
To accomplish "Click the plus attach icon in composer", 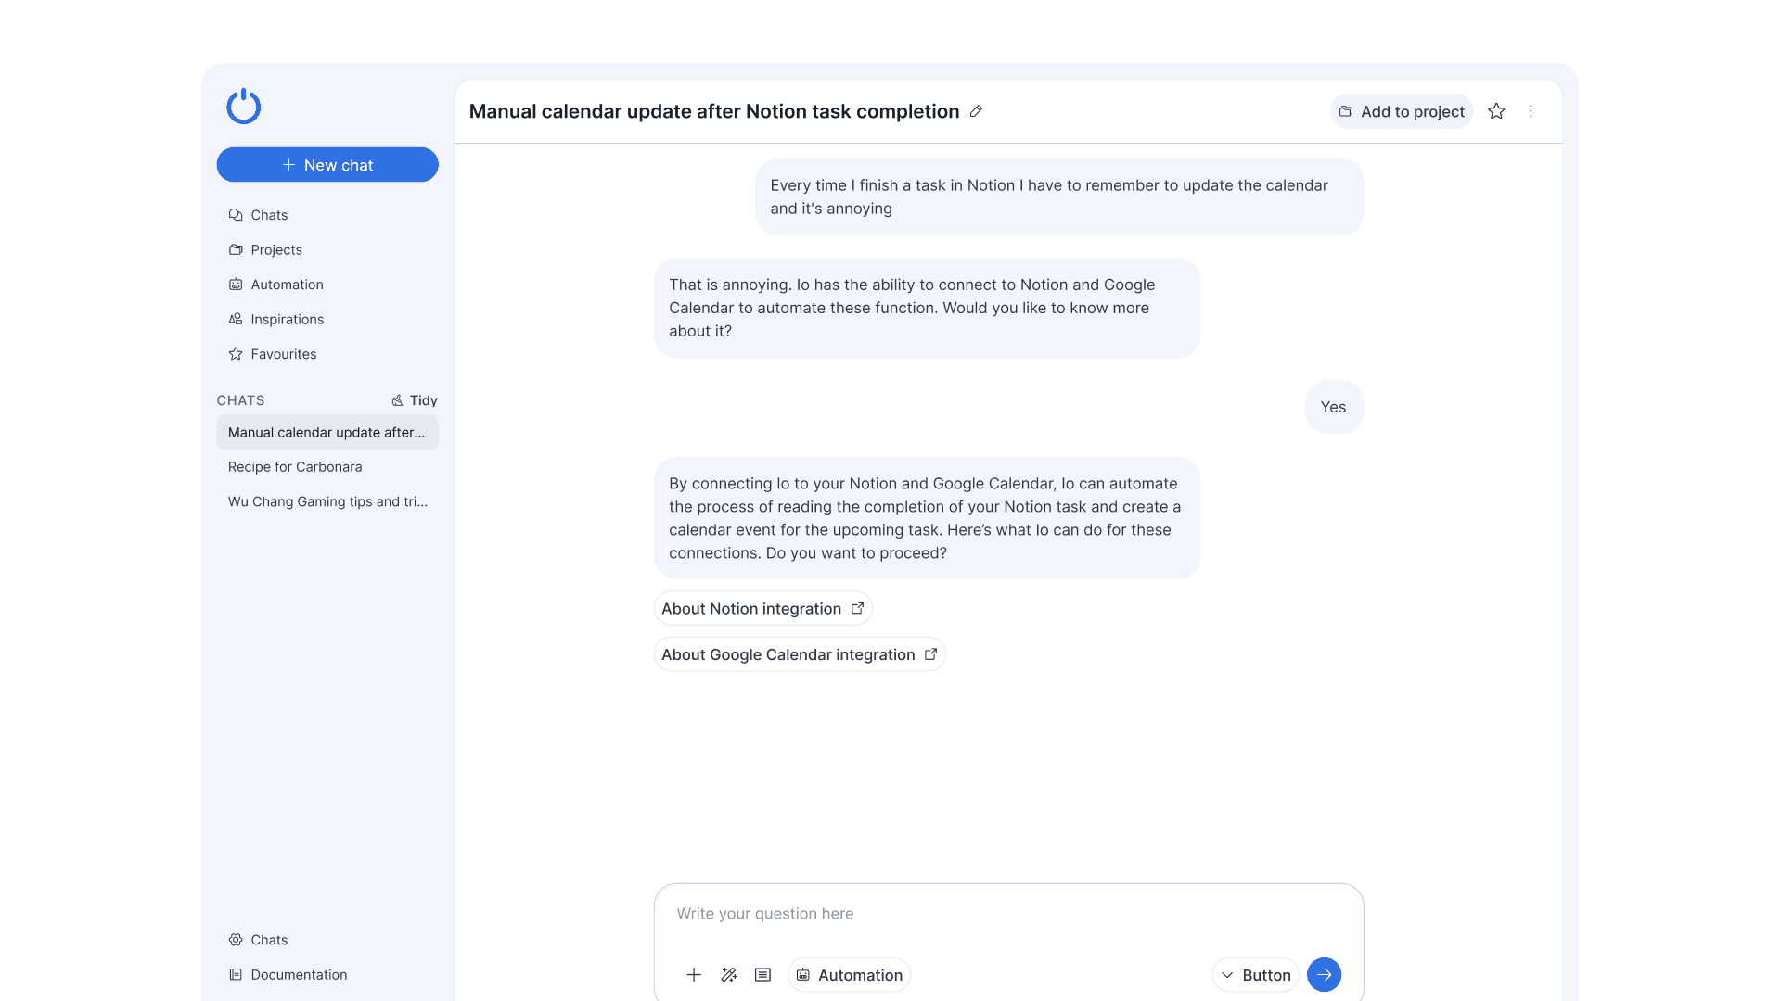I will click(694, 974).
